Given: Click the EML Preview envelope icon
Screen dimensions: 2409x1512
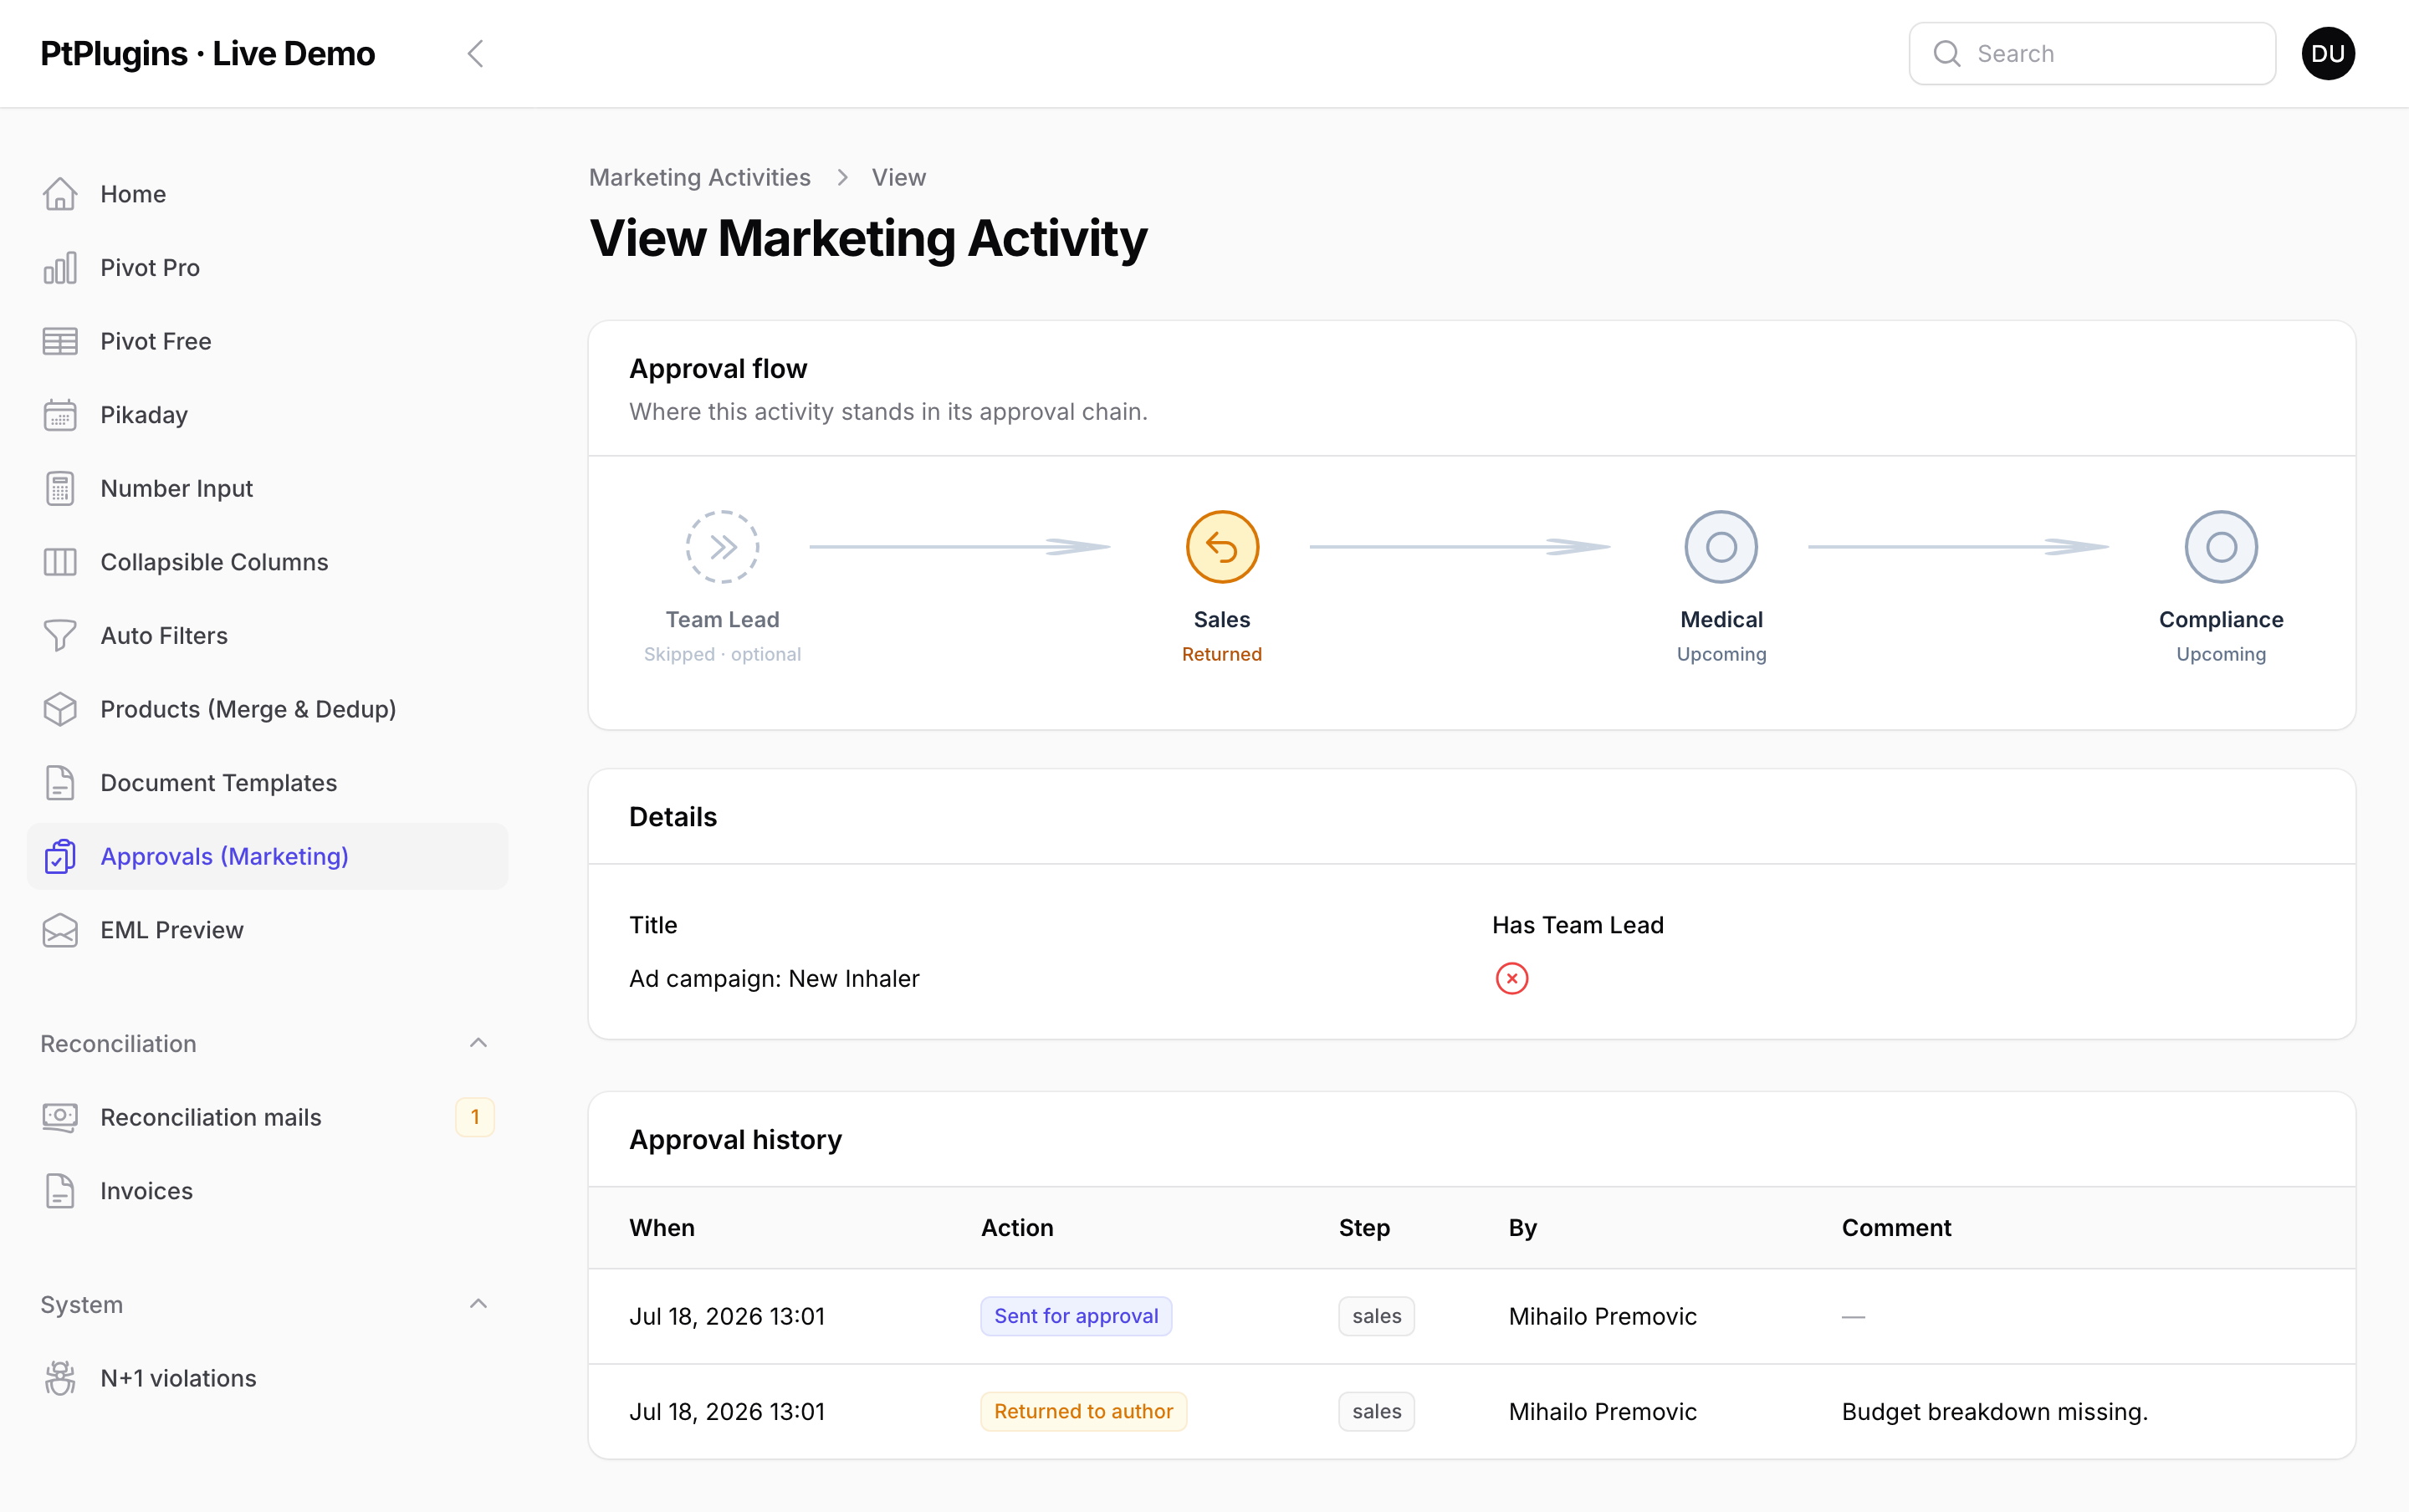Looking at the screenshot, I should (60, 930).
